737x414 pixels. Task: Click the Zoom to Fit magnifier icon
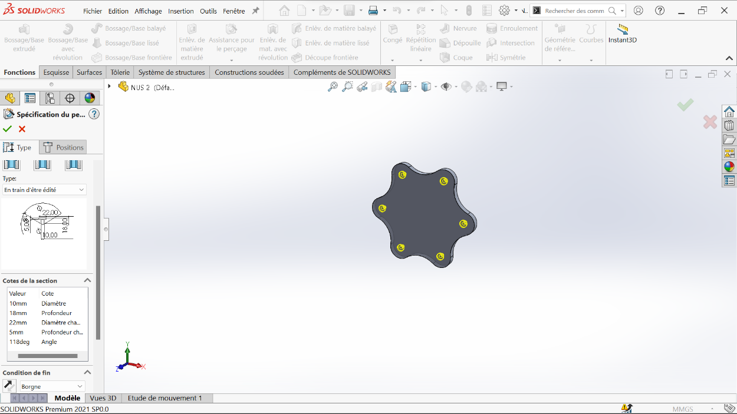(x=333, y=87)
